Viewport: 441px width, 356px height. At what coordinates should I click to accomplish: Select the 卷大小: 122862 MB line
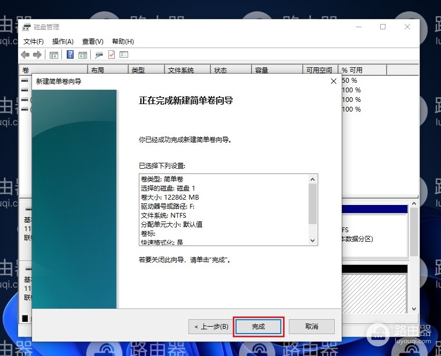170,197
